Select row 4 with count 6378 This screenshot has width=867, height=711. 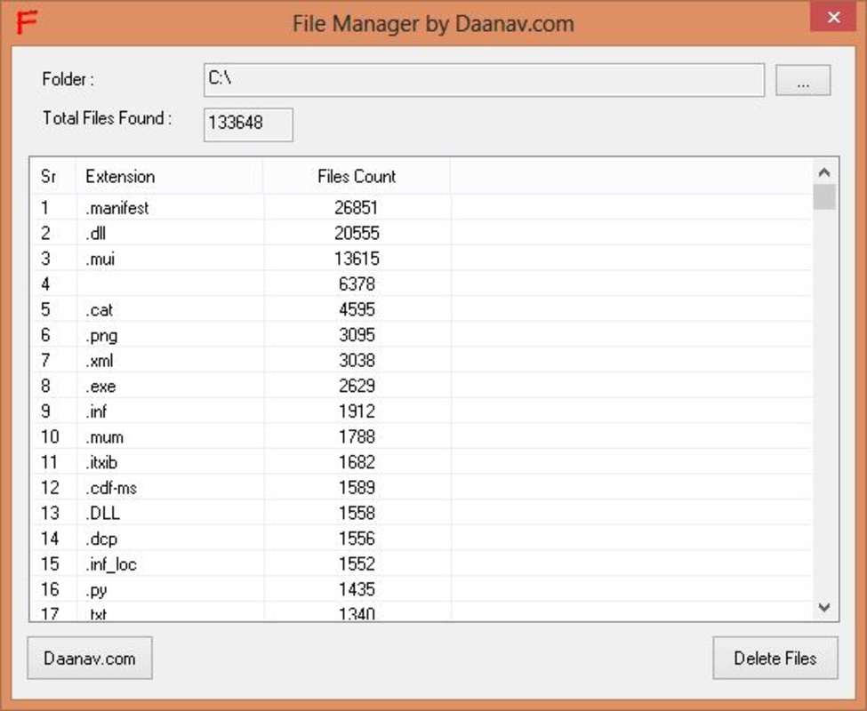[421, 284]
